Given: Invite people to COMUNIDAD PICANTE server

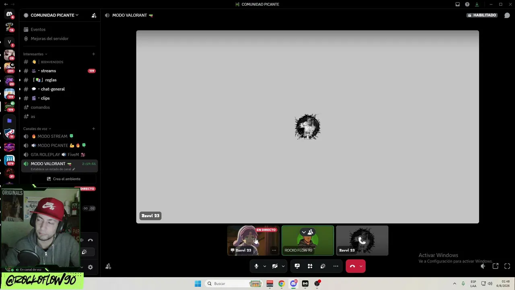Looking at the screenshot, I should tap(94, 15).
